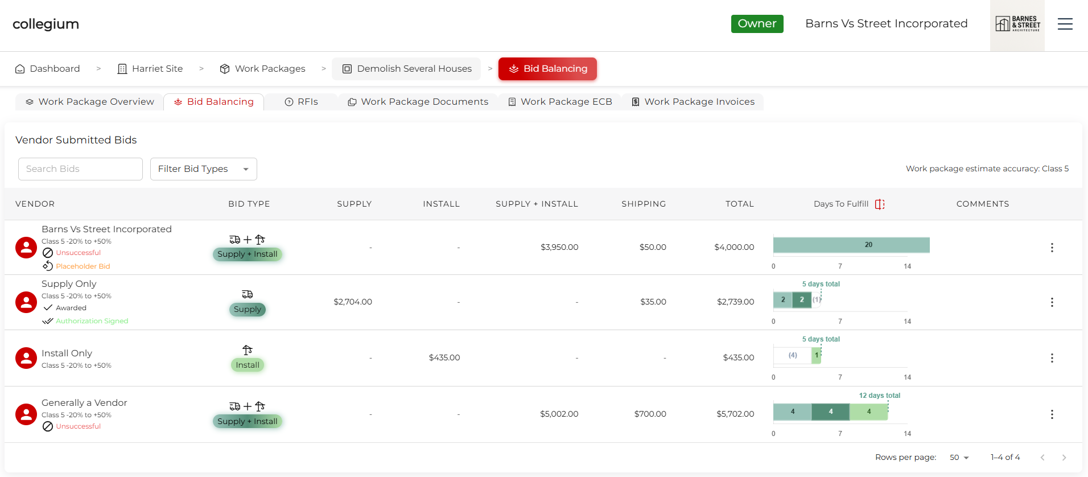Click the red Bid Balancing breadcrumb button
Screen dimensions: 1088x477
(x=547, y=69)
